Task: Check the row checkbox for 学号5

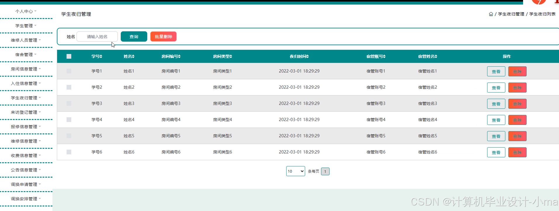Action: (x=69, y=136)
